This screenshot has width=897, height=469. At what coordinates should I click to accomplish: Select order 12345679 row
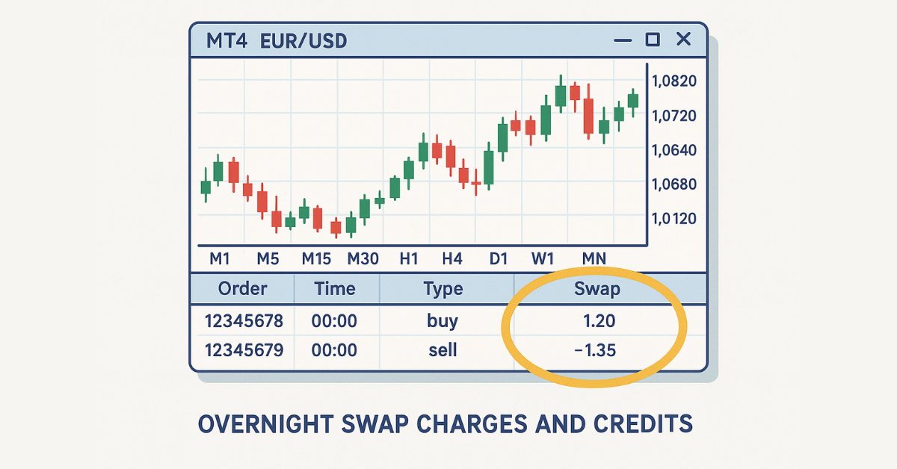point(449,349)
